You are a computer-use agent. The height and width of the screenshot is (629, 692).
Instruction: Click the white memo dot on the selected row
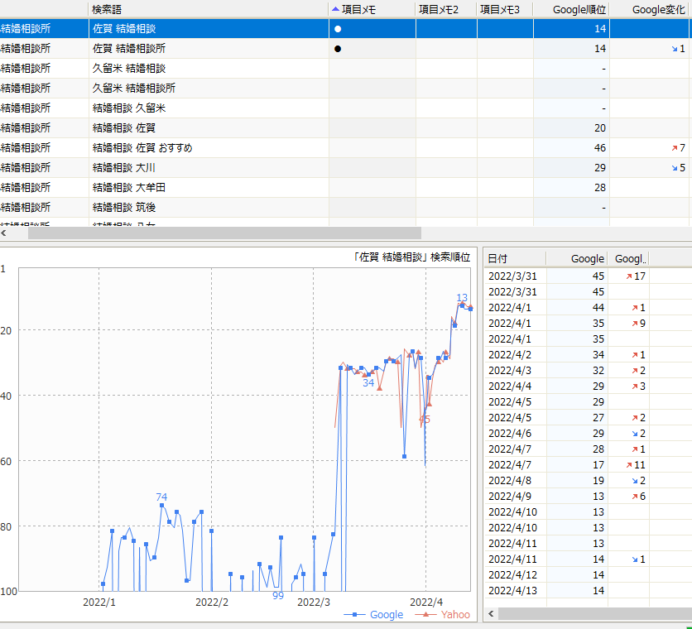338,29
